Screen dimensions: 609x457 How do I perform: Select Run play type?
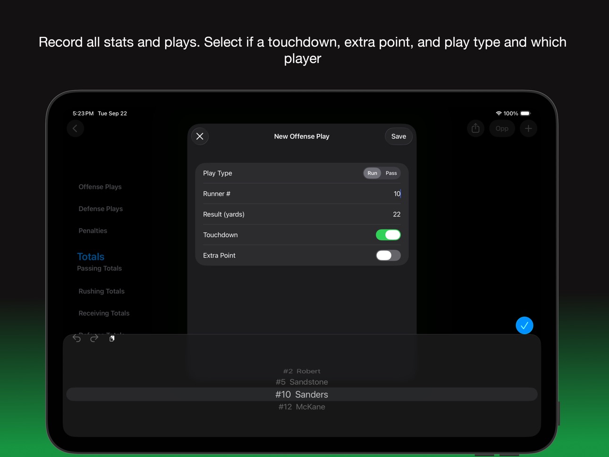pyautogui.click(x=372, y=173)
